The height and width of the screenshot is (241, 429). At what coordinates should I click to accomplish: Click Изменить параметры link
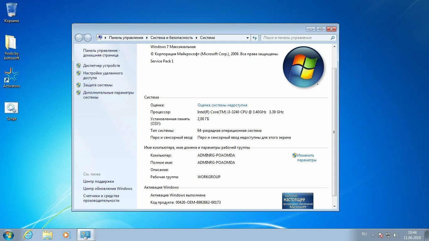tap(307, 158)
